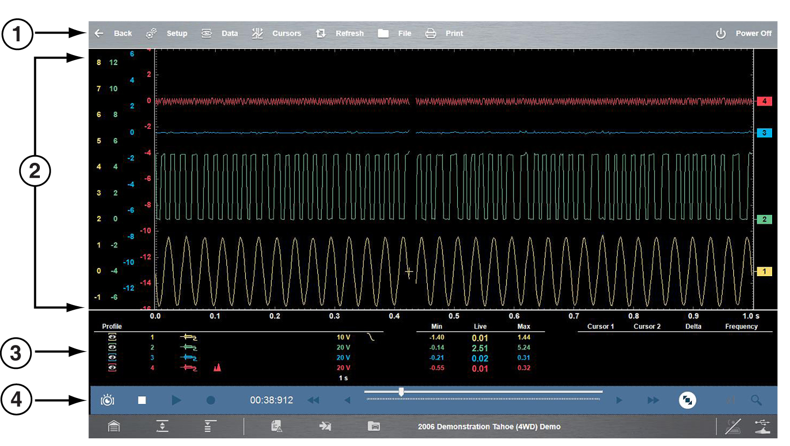
Task: Hide channel 2 trace using eye icon
Action: pyautogui.click(x=112, y=348)
